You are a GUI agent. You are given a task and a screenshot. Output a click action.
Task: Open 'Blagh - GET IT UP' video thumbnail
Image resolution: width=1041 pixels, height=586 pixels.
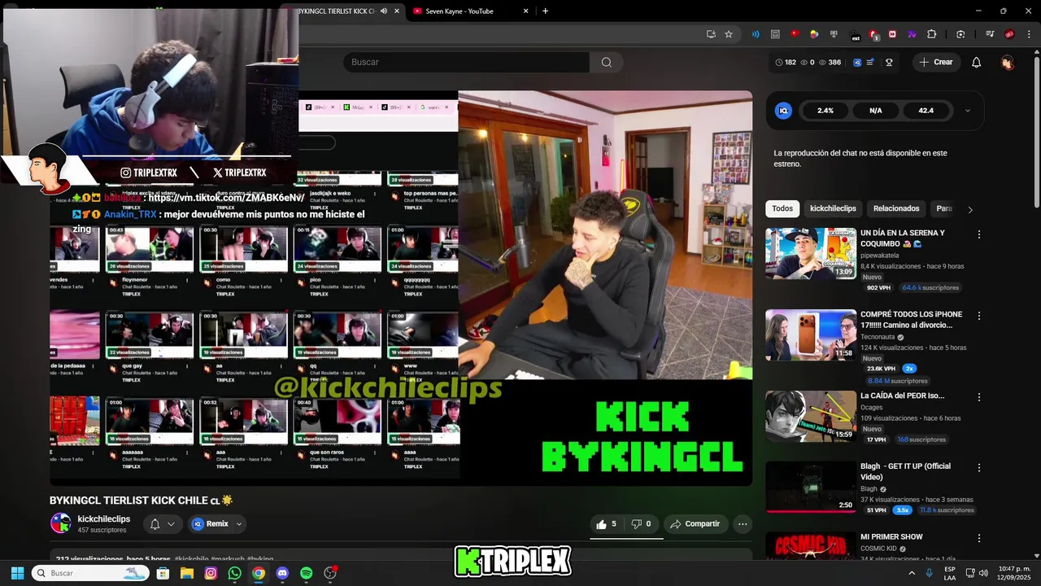811,487
